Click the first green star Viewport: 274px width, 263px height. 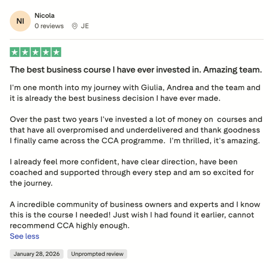[15, 52]
